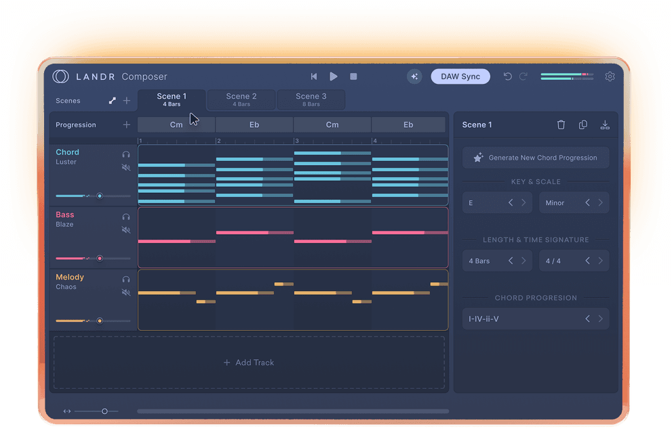
Task: Add a new progression with the plus icon
Action: click(126, 124)
